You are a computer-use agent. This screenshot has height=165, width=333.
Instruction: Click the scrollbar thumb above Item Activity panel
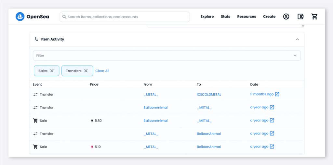[x=303, y=26]
